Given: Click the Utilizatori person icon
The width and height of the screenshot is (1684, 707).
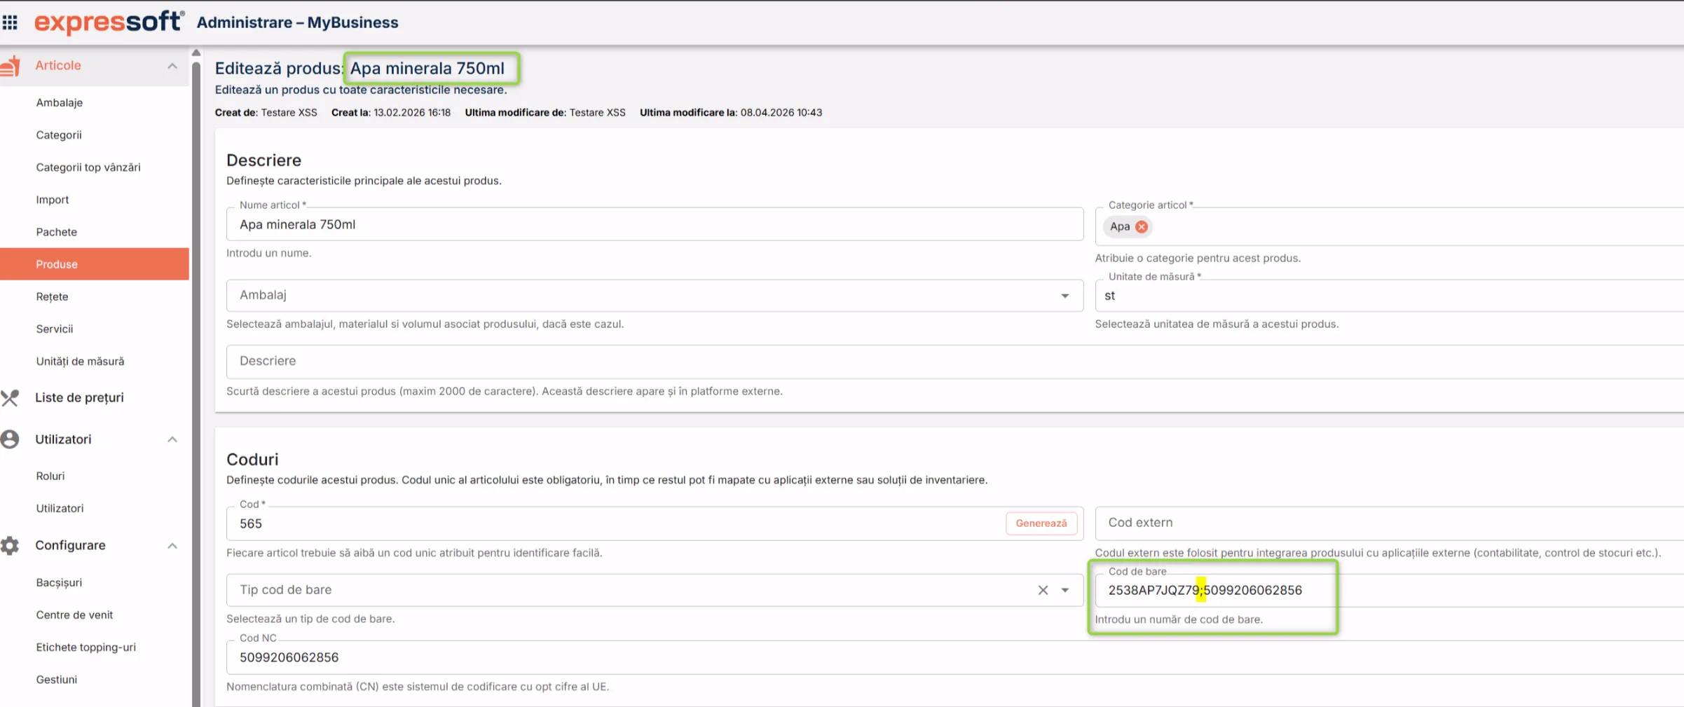Looking at the screenshot, I should point(10,439).
